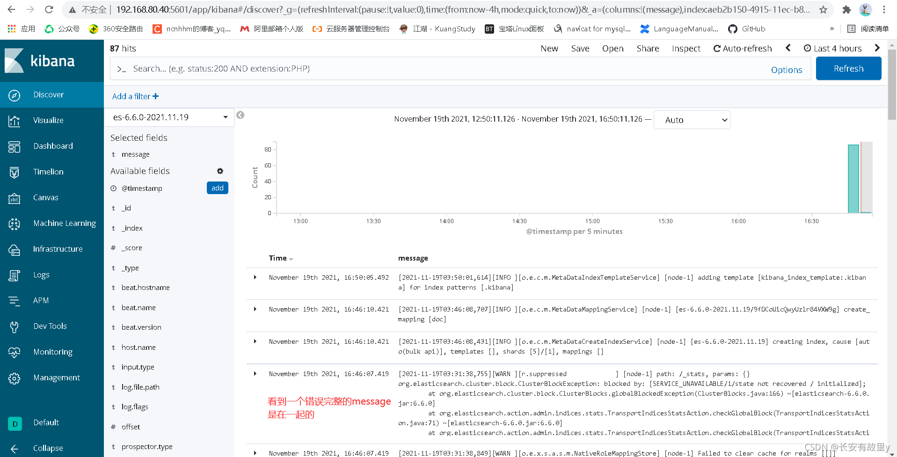Move time range backward with left chevron
The width and height of the screenshot is (897, 457).
(x=788, y=48)
